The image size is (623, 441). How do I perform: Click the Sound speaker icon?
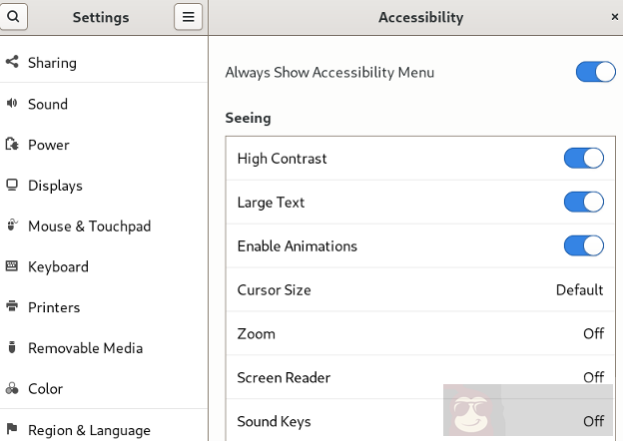(x=12, y=104)
